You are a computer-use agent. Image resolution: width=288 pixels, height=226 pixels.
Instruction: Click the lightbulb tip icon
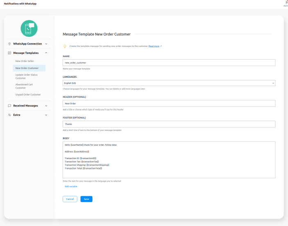pos(65,47)
